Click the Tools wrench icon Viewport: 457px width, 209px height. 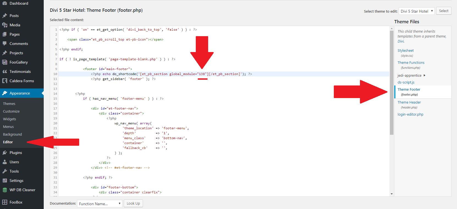click(5, 171)
